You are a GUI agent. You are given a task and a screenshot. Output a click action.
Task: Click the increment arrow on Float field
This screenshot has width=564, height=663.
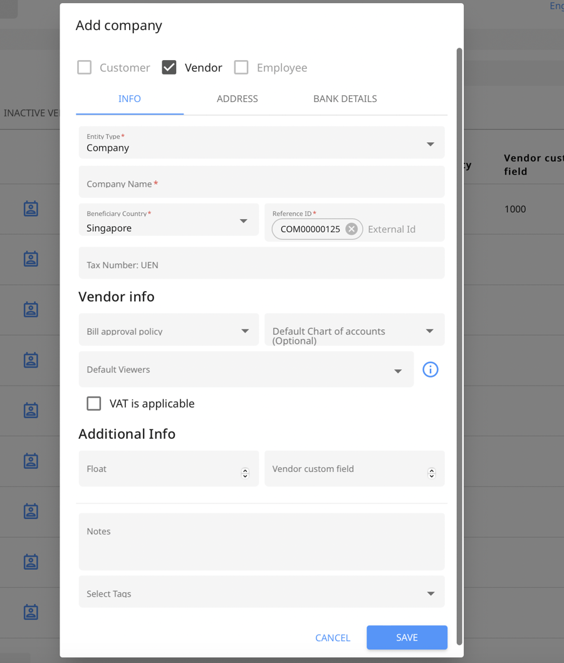pos(245,465)
